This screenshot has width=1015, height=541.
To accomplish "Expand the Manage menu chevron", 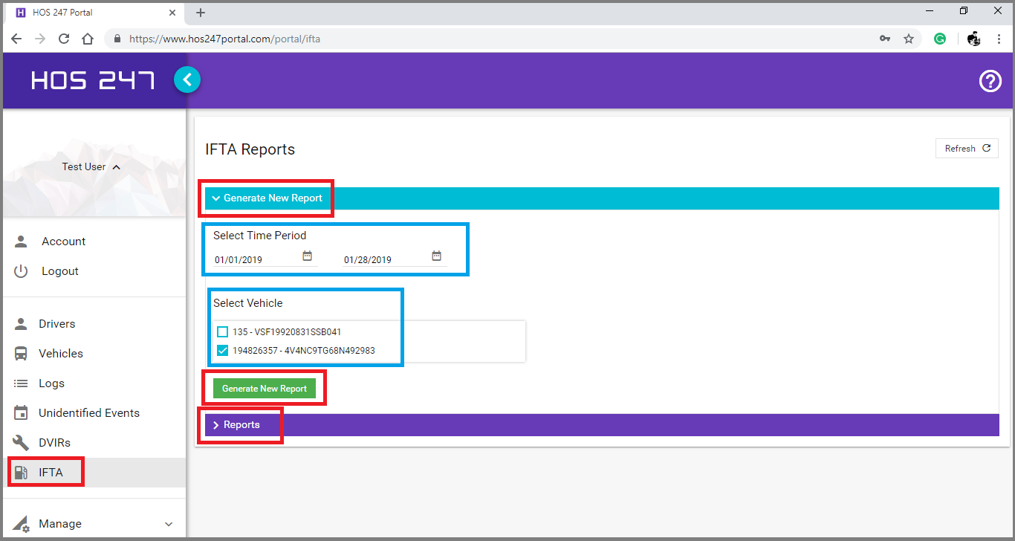I will (x=169, y=524).
